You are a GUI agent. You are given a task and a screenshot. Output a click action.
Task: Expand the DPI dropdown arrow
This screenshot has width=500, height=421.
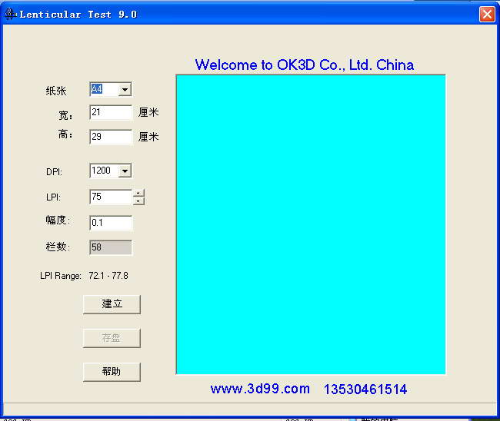[125, 171]
